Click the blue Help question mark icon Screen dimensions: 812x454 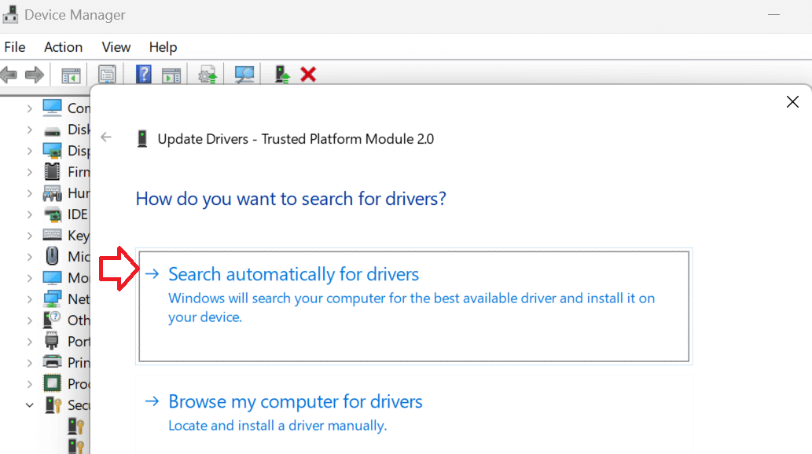[143, 75]
